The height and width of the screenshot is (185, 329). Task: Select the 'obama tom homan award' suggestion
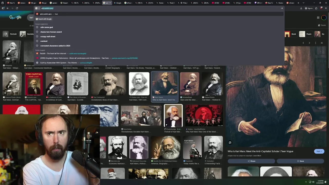[x=159, y=32]
